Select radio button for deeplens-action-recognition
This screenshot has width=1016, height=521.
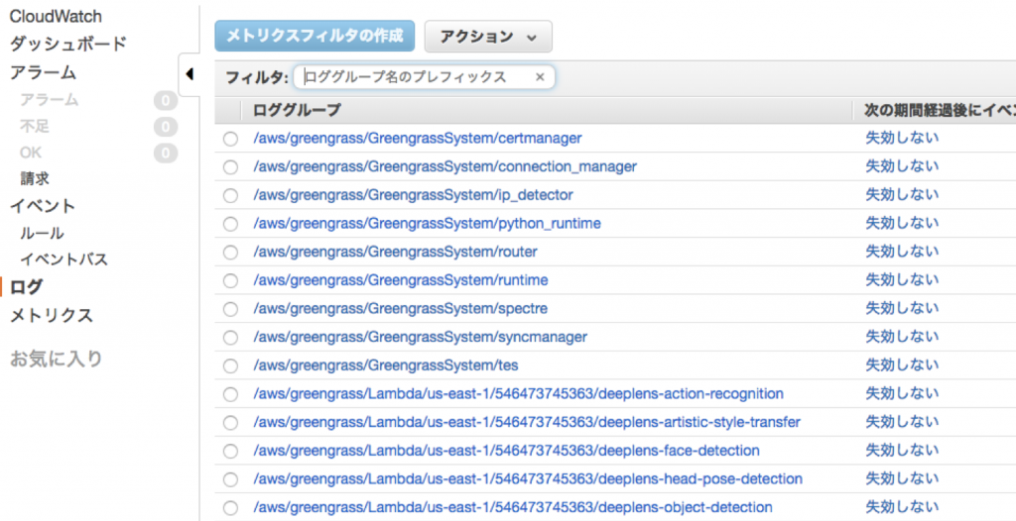(x=230, y=394)
